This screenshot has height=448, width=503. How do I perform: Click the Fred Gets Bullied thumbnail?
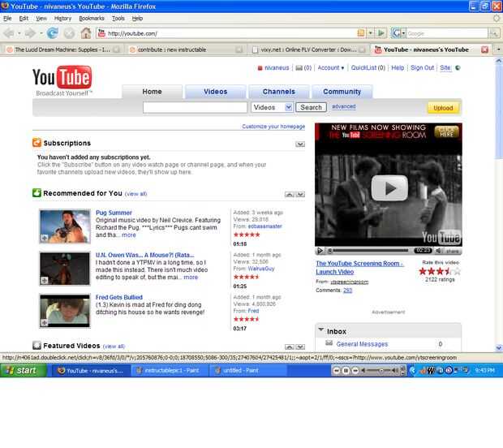click(x=65, y=311)
